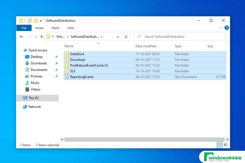Select the DataStore folder icon
245x163 pixels.
click(67, 54)
